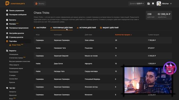
Task: Open the notifications bell
Action: point(153,4)
